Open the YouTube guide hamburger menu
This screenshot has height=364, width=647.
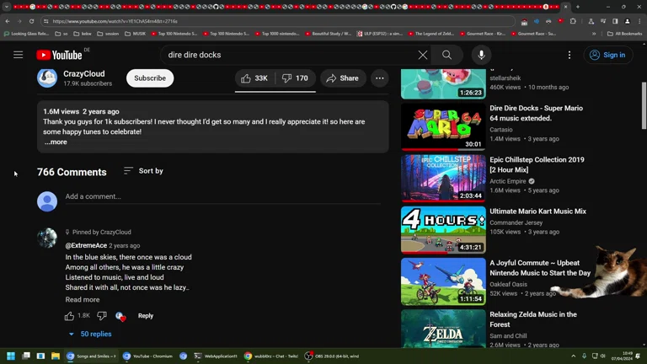tap(19, 55)
